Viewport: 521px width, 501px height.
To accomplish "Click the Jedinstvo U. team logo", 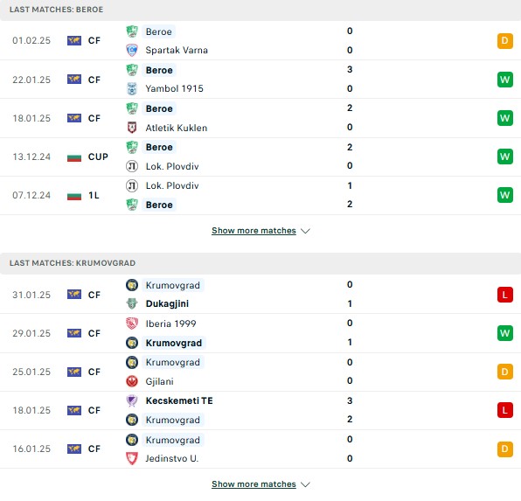I will pyautogui.click(x=132, y=458).
